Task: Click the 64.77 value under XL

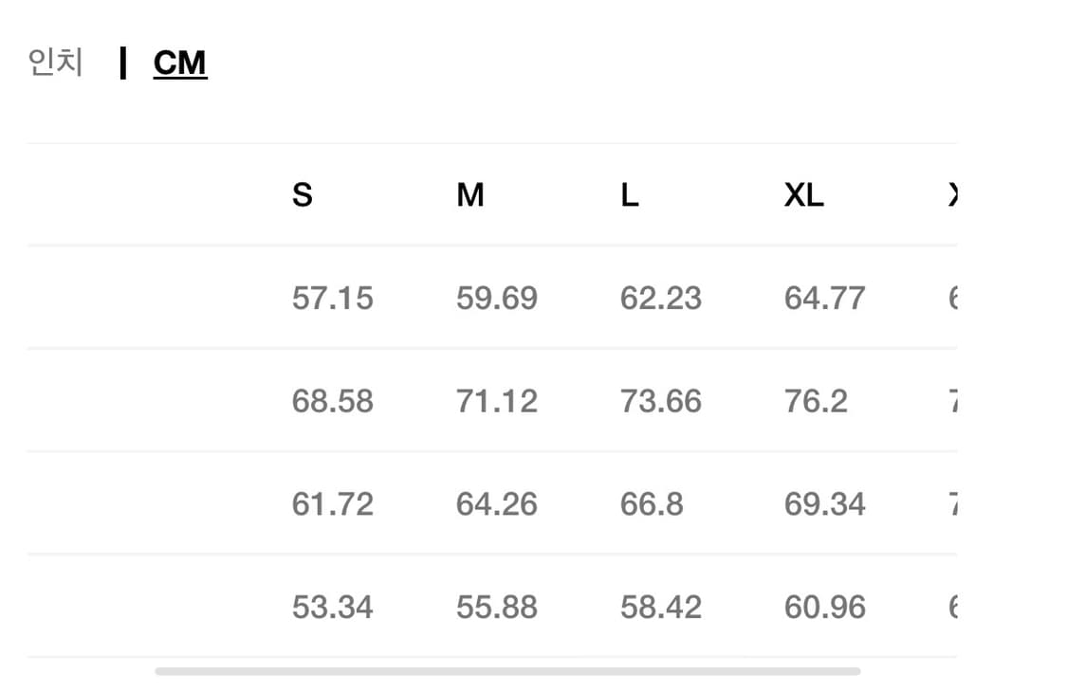Action: pos(824,299)
